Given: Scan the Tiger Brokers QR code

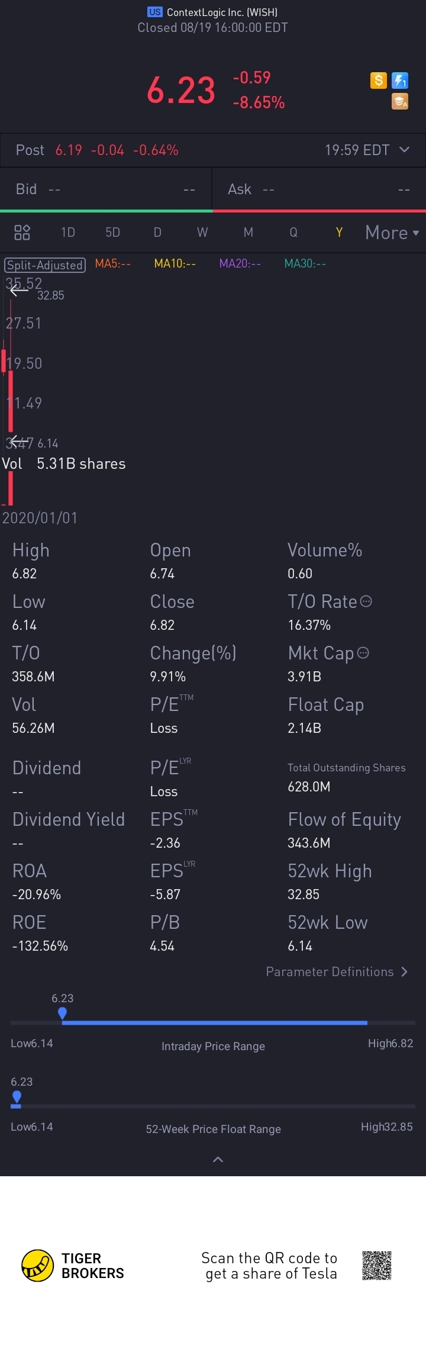Looking at the screenshot, I should tap(377, 1266).
